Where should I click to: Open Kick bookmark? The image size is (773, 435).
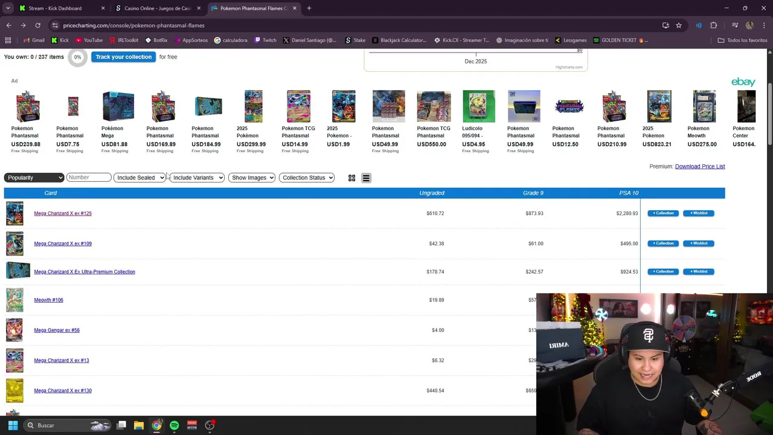[60, 40]
